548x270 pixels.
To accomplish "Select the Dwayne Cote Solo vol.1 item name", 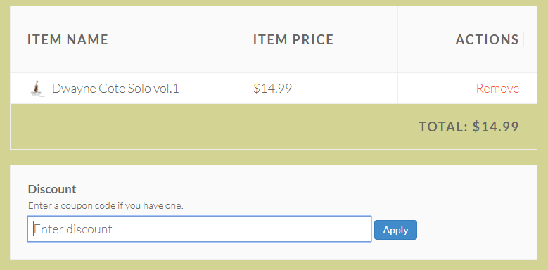I will pos(115,89).
